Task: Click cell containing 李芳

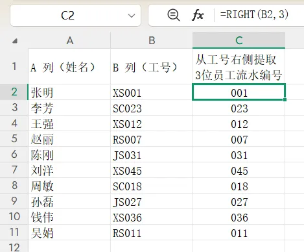Action: point(69,108)
